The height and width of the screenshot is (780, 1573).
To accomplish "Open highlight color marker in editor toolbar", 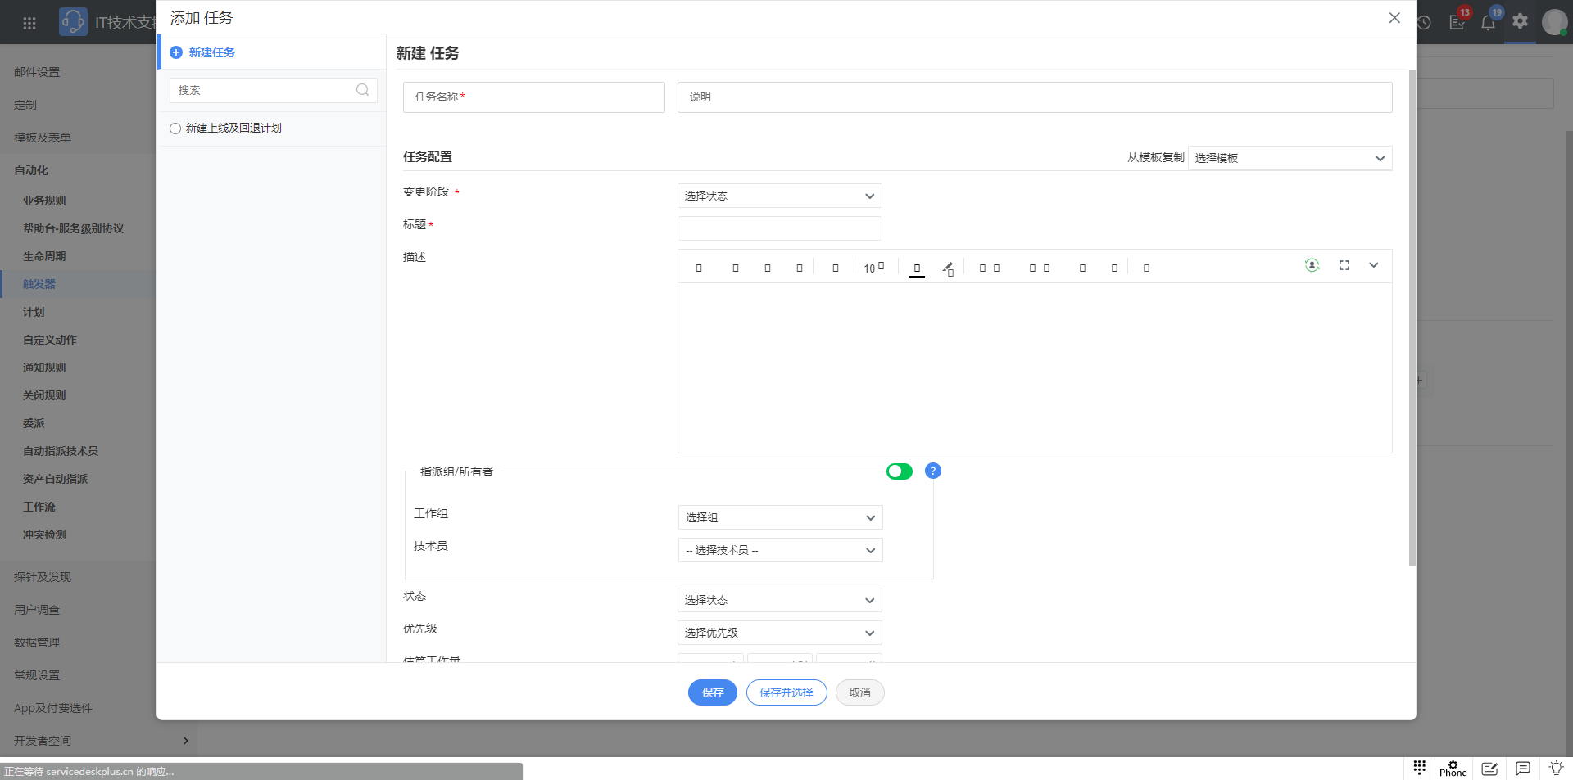I will tap(948, 268).
